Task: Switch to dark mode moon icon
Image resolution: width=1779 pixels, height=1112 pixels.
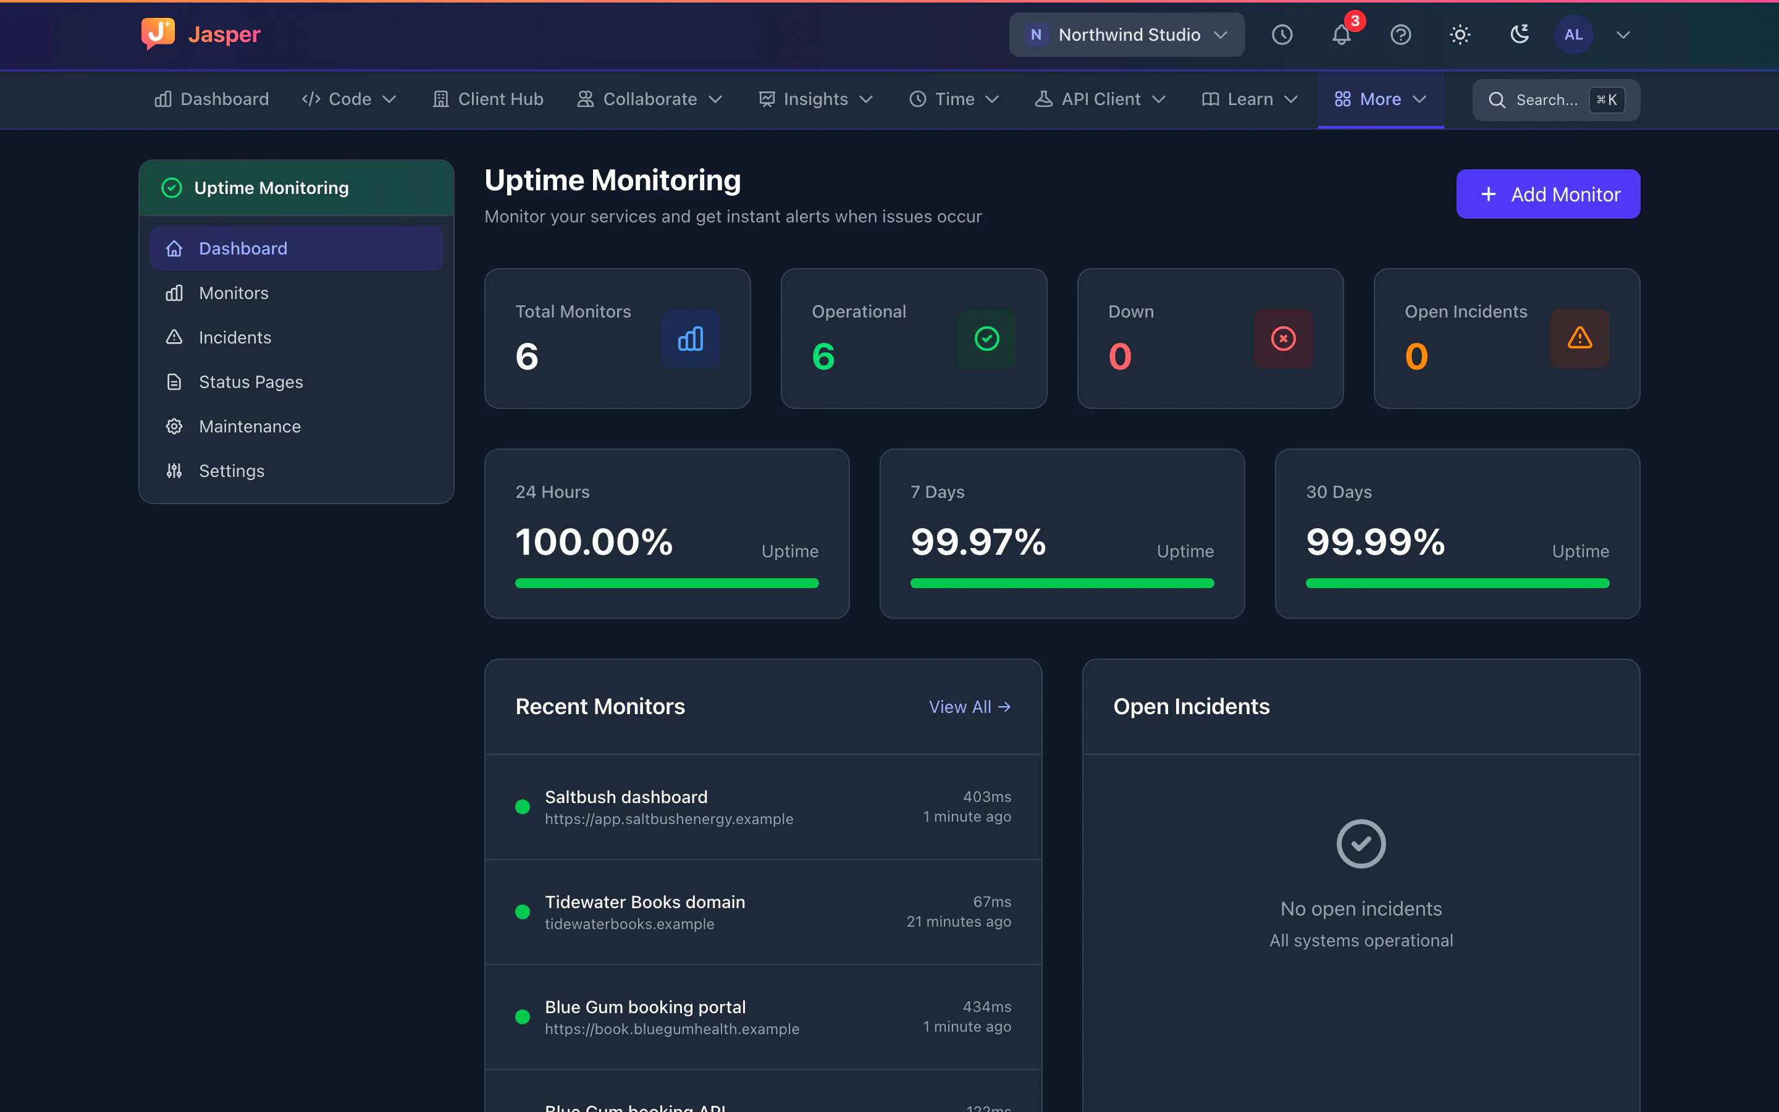Action: coord(1520,35)
